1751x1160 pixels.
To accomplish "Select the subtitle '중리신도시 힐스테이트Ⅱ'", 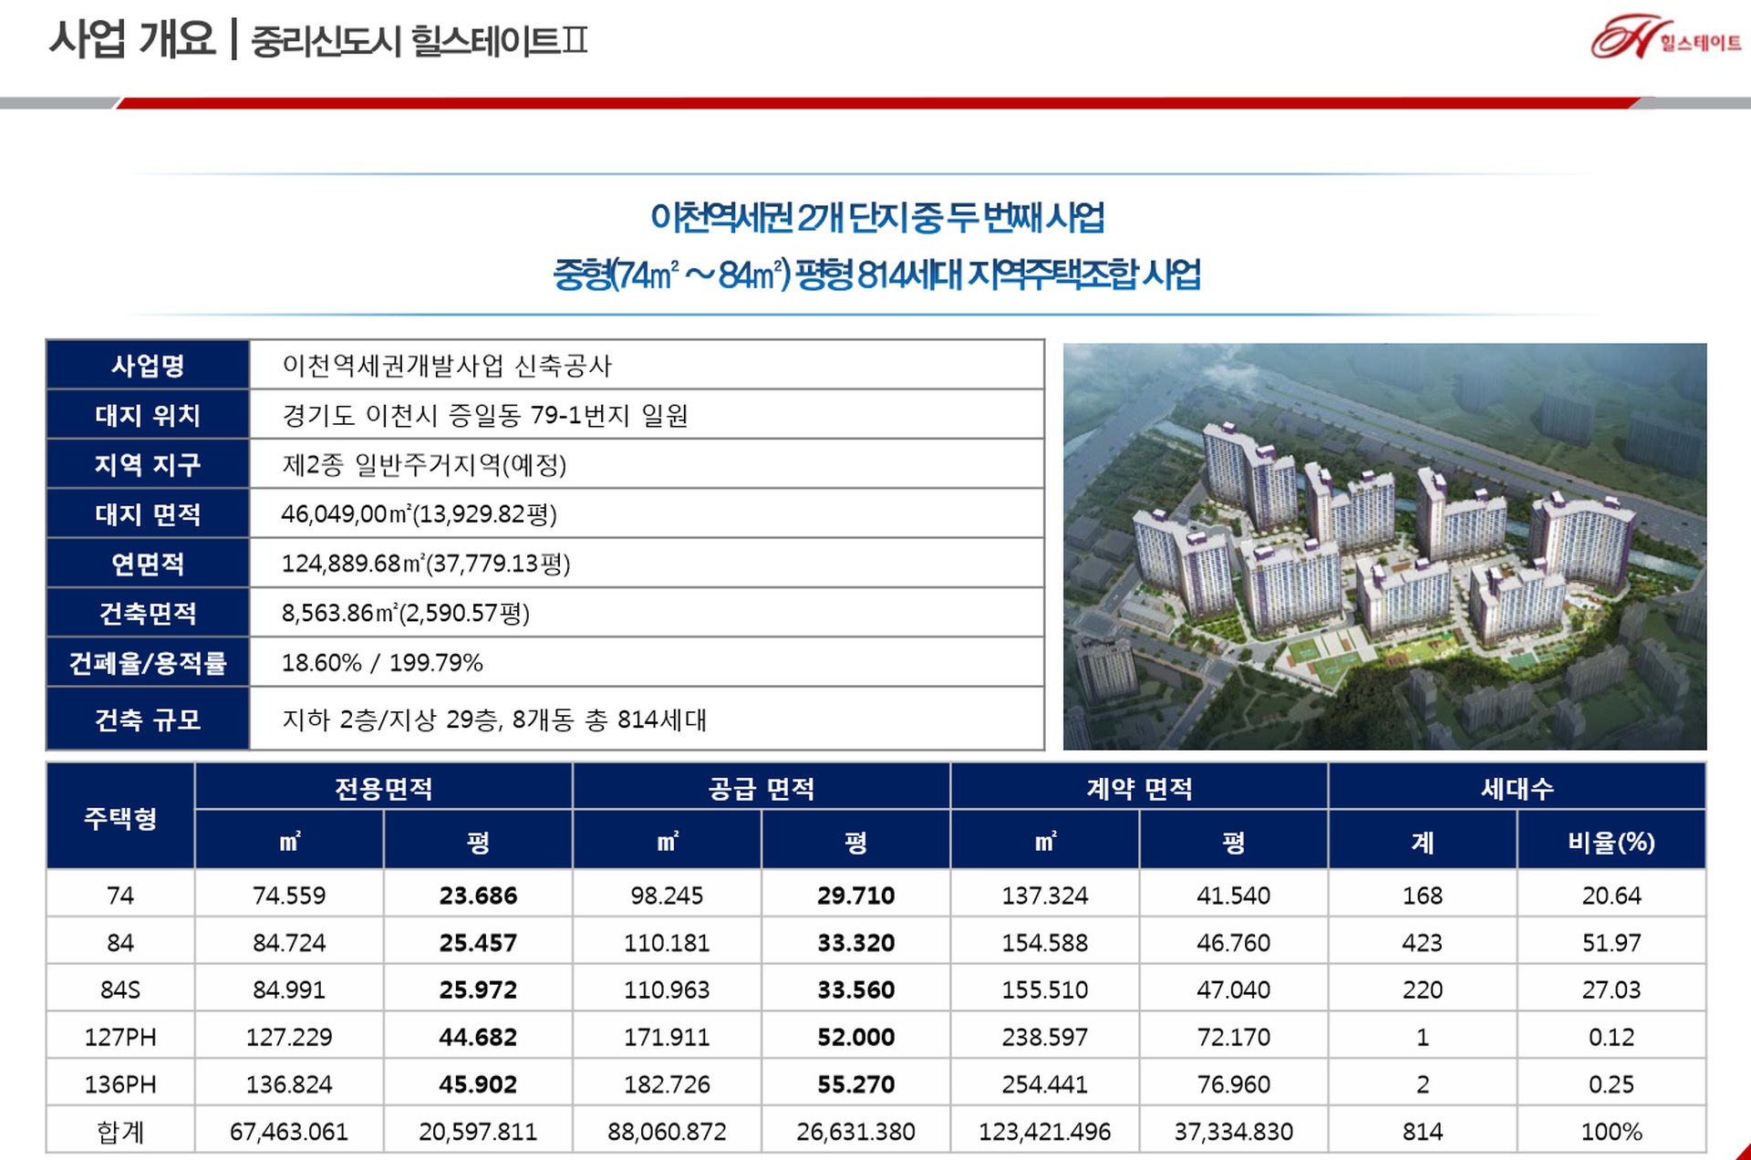I will click(420, 41).
